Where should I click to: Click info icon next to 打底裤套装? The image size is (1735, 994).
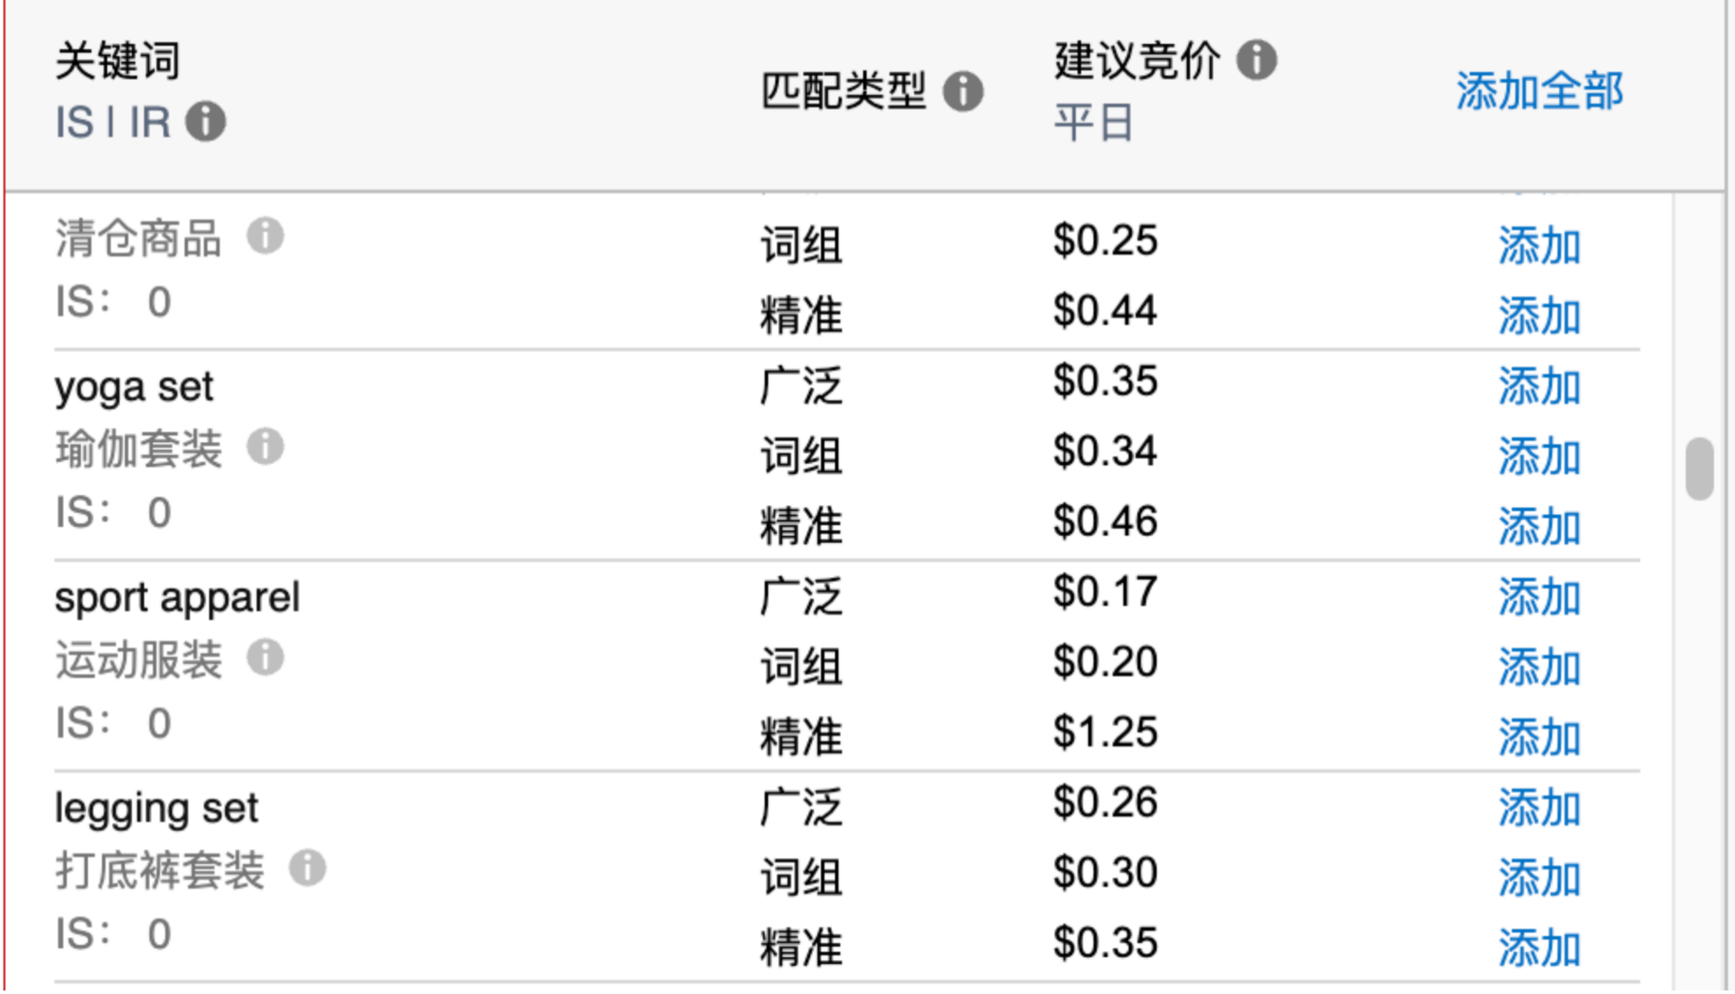(x=307, y=869)
